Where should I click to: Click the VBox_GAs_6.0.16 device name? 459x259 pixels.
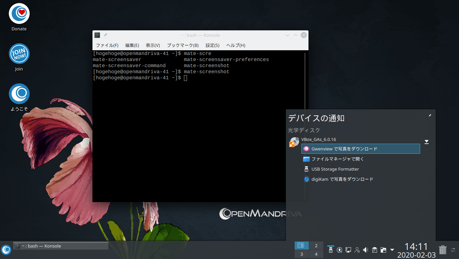[x=319, y=139]
